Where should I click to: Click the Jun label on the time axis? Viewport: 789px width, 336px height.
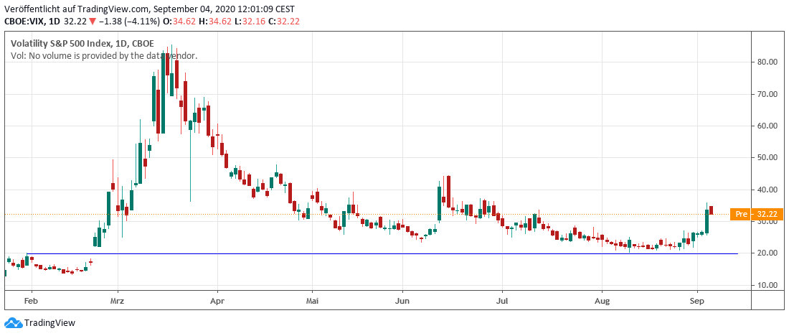pyautogui.click(x=402, y=302)
